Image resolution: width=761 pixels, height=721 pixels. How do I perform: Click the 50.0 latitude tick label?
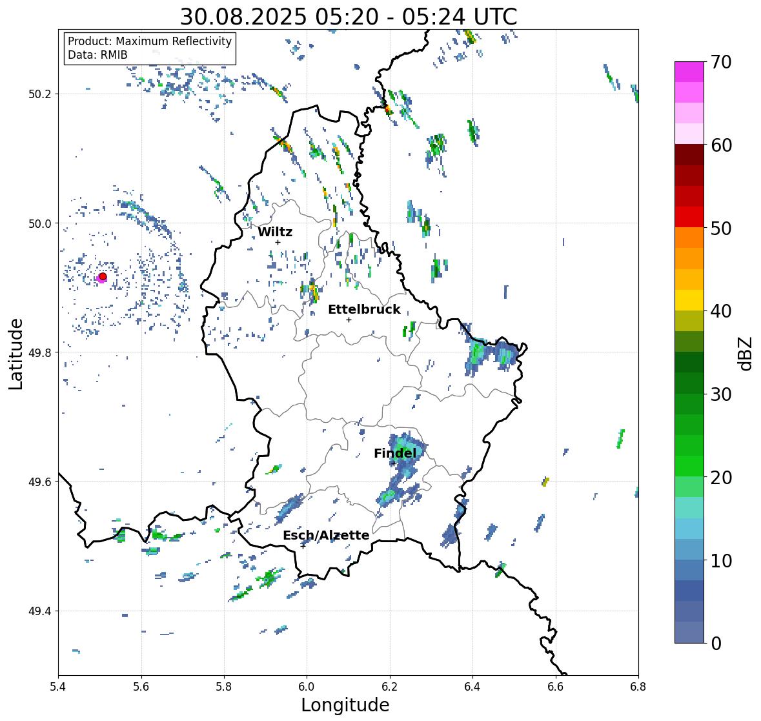(40, 223)
